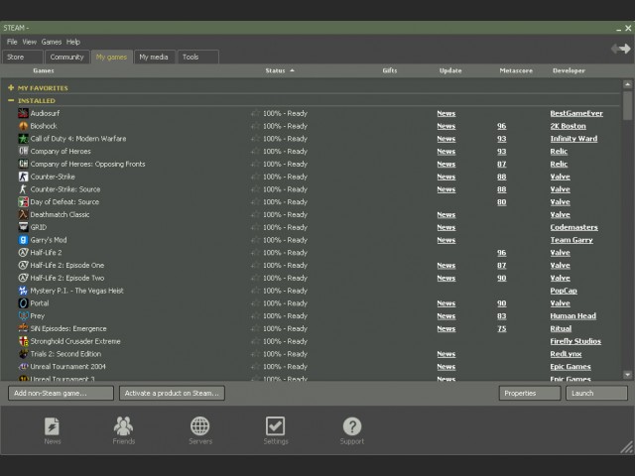Click the Audiosurf game icon

pyautogui.click(x=24, y=113)
